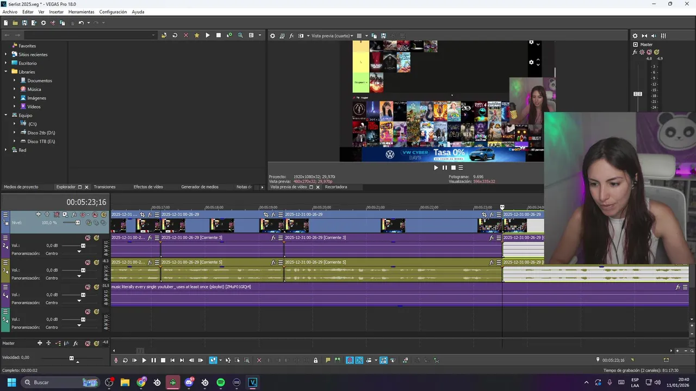
Task: Open track 1 hamburger menu
Action: point(5,215)
